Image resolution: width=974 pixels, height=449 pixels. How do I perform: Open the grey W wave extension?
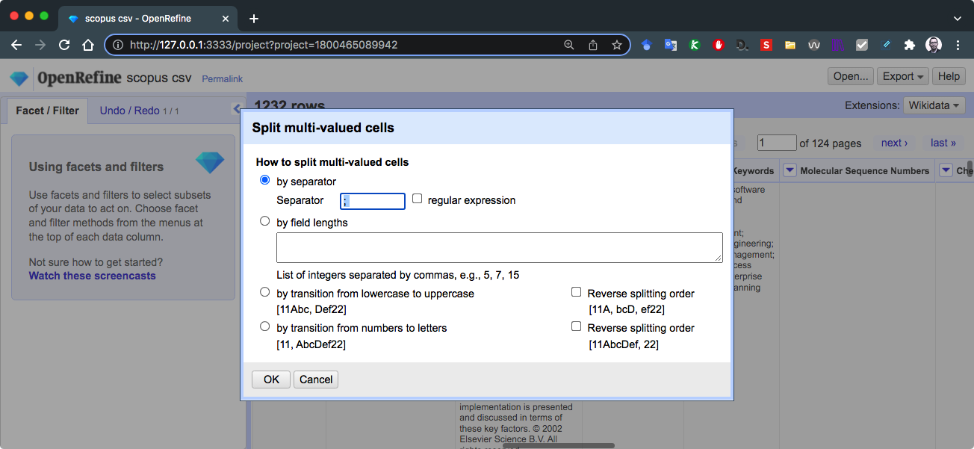814,45
